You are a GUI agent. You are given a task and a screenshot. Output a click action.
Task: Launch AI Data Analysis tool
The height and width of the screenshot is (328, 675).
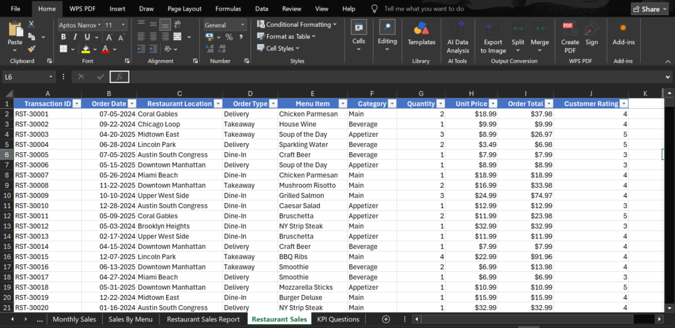[457, 38]
